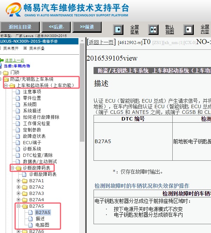Click the B27A3 folder icon
The width and height of the screenshot is (211, 233).
[x=25, y=194]
